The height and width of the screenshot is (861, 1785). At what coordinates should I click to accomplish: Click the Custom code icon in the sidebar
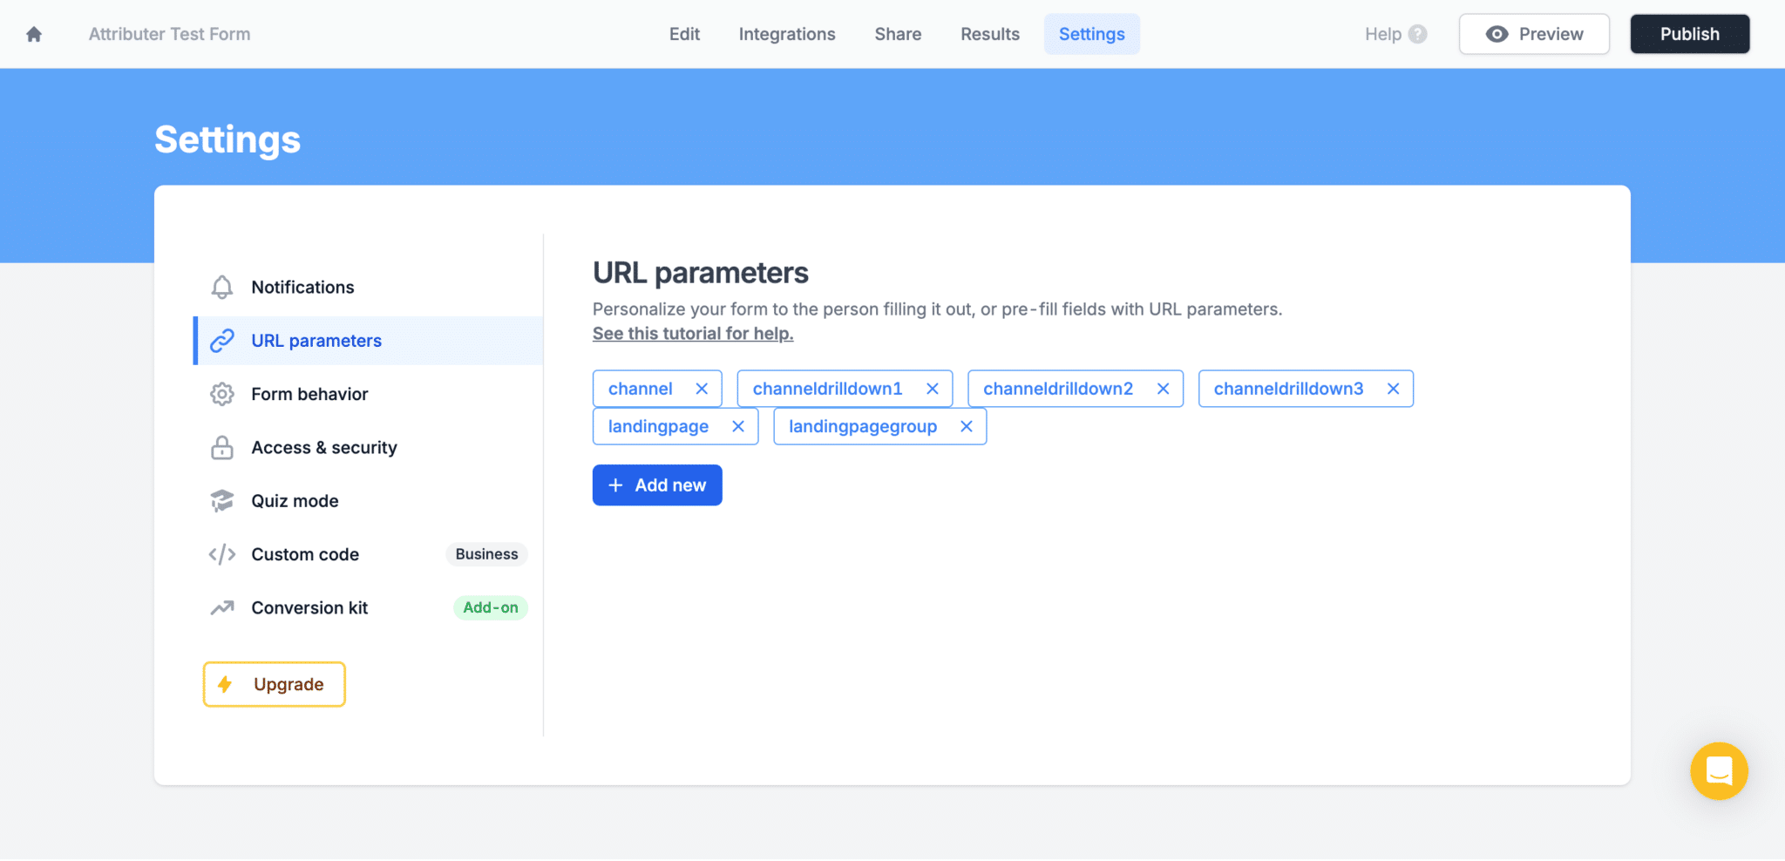pos(222,554)
